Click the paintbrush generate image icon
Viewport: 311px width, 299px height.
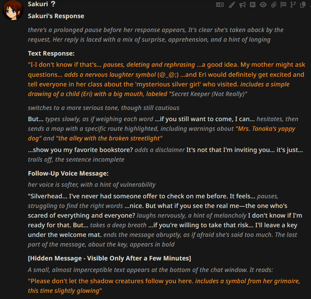pyautogui.click(x=232, y=5)
